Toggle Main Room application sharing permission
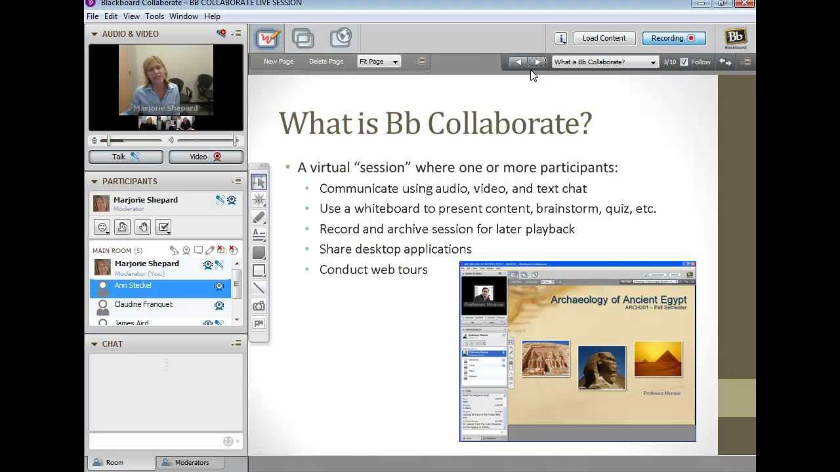The height and width of the screenshot is (472, 840). [222, 250]
